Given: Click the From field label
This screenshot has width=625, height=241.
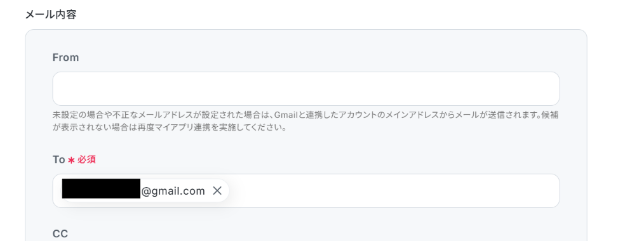Looking at the screenshot, I should coord(66,58).
